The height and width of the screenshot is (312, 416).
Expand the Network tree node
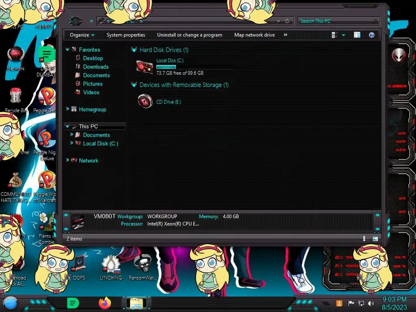coord(67,160)
